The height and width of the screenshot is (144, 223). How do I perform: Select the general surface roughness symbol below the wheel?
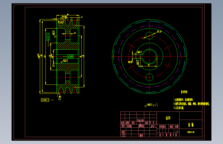point(151,105)
